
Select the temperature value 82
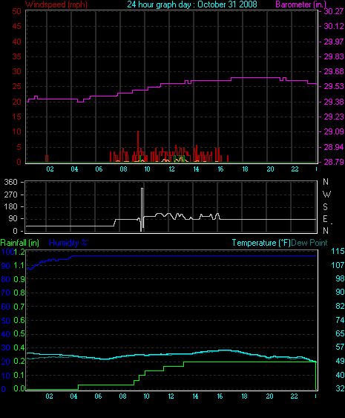point(340,307)
